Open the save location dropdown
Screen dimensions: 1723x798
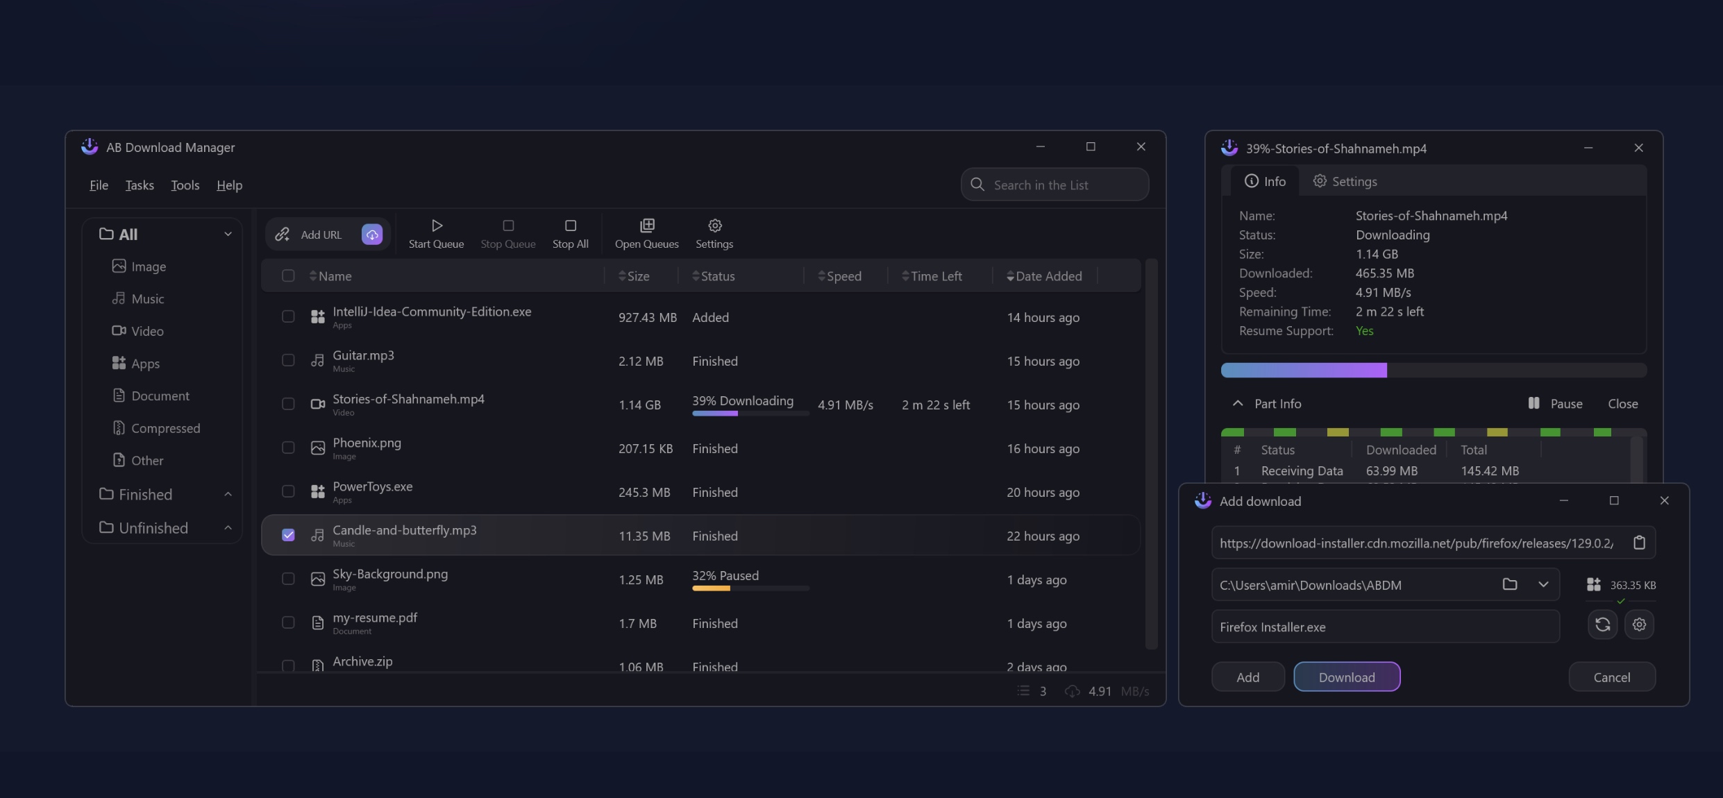tap(1543, 584)
